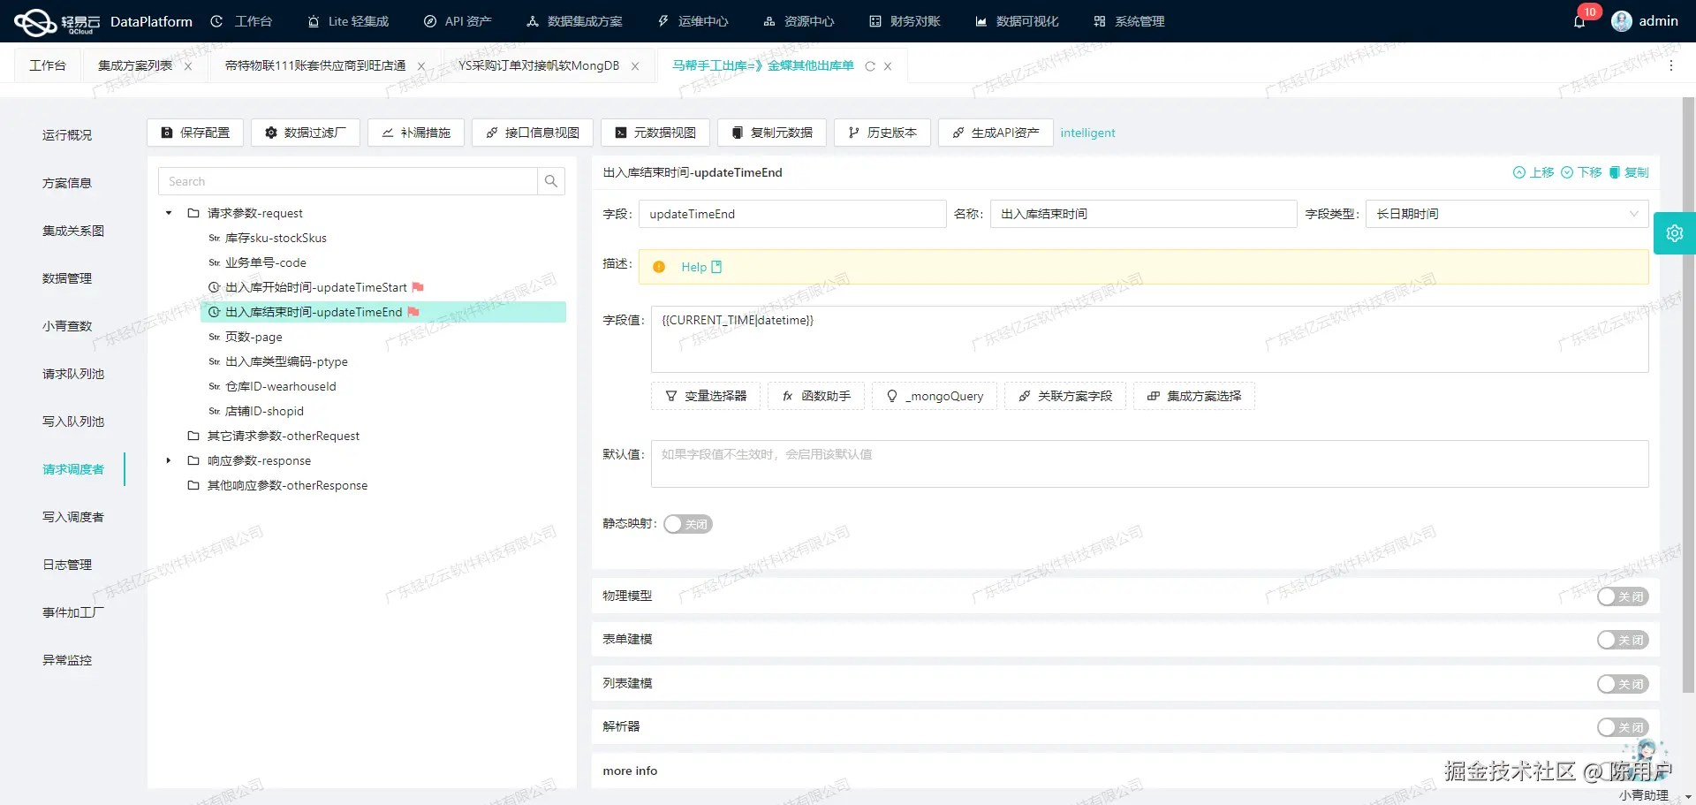Screen dimensions: 1696x805
Task: Click the 集成方案选择 button
Action: click(x=1193, y=396)
